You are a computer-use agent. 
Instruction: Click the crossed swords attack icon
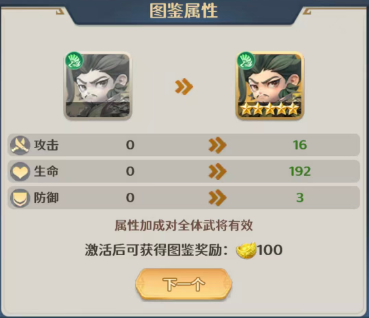click(20, 145)
